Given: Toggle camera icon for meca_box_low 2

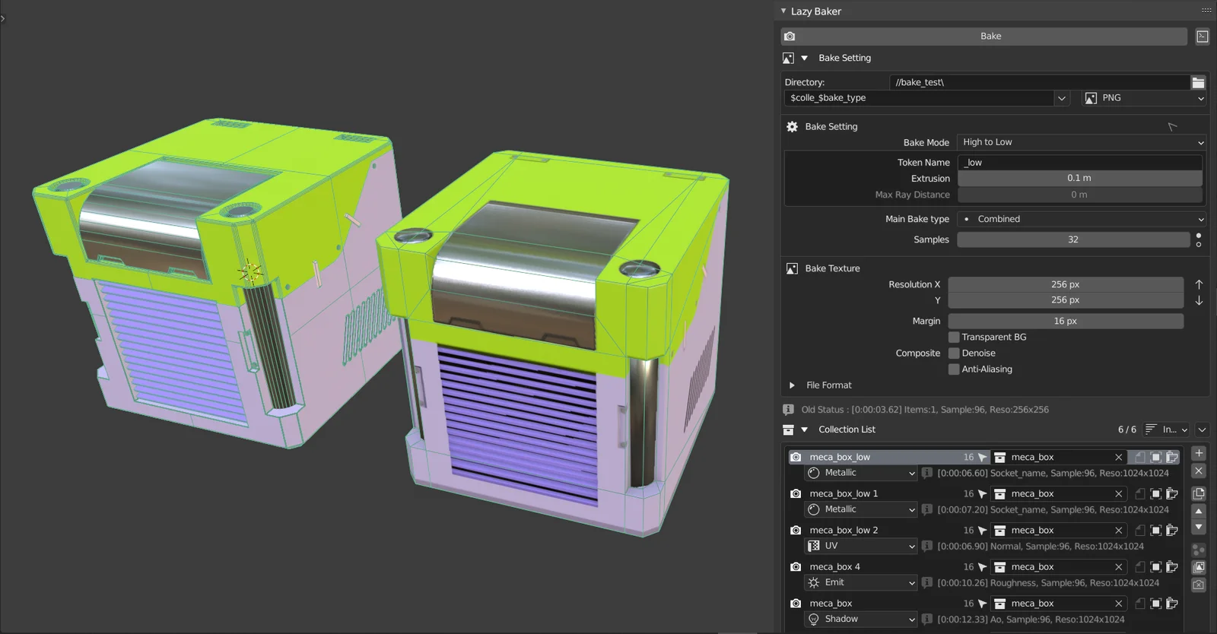Looking at the screenshot, I should point(796,531).
